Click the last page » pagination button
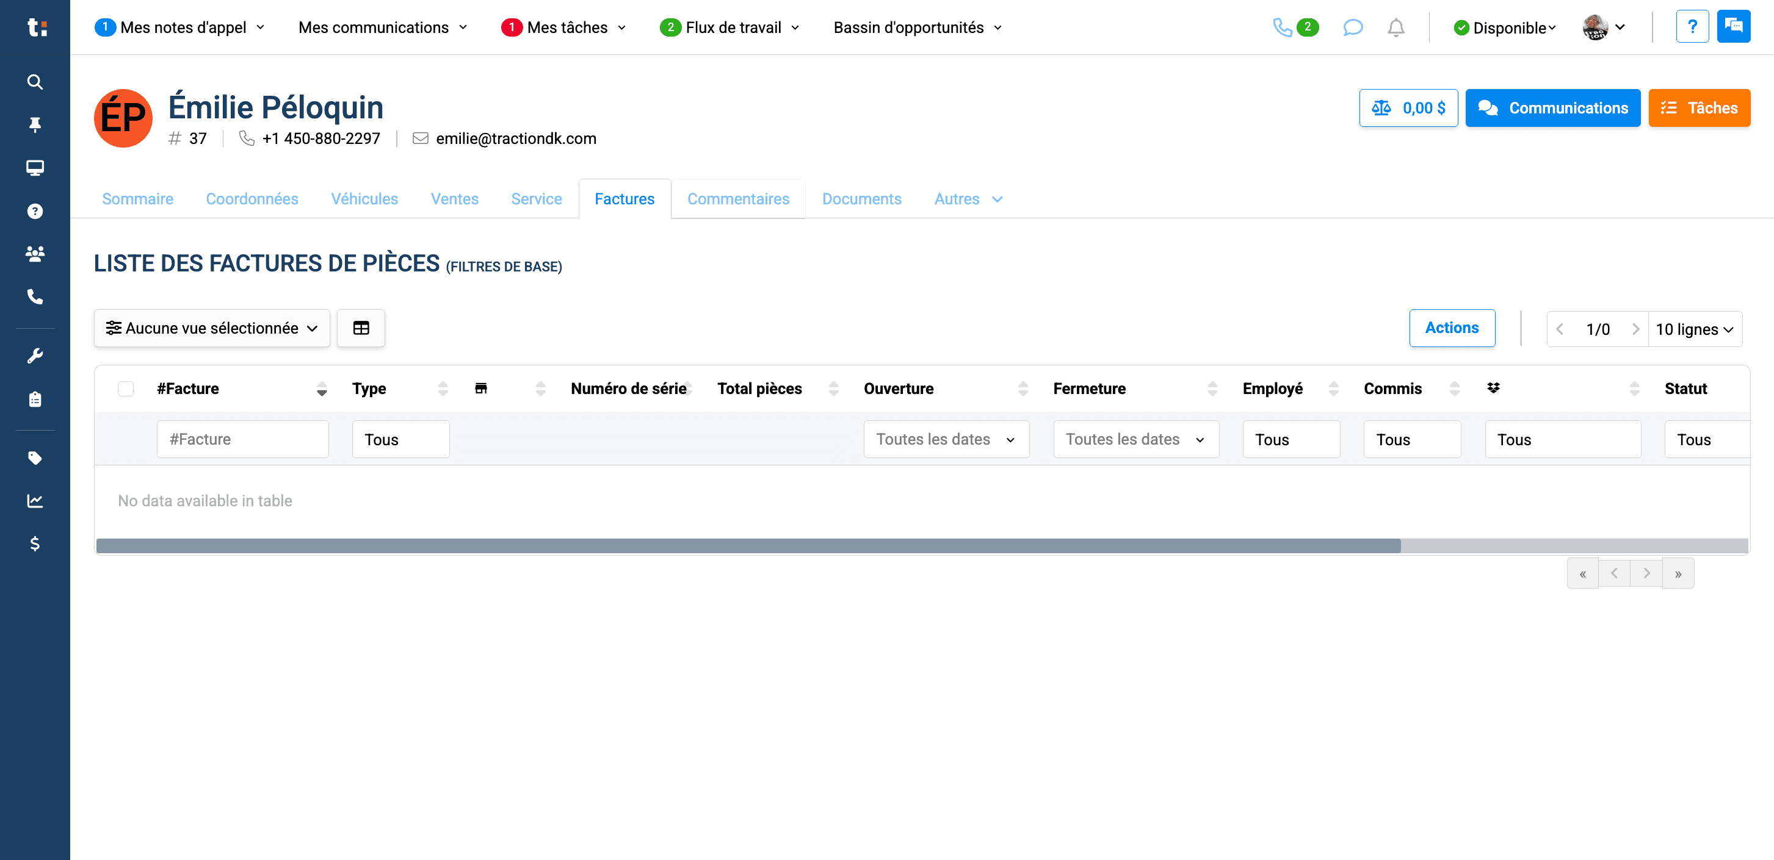 click(x=1678, y=573)
